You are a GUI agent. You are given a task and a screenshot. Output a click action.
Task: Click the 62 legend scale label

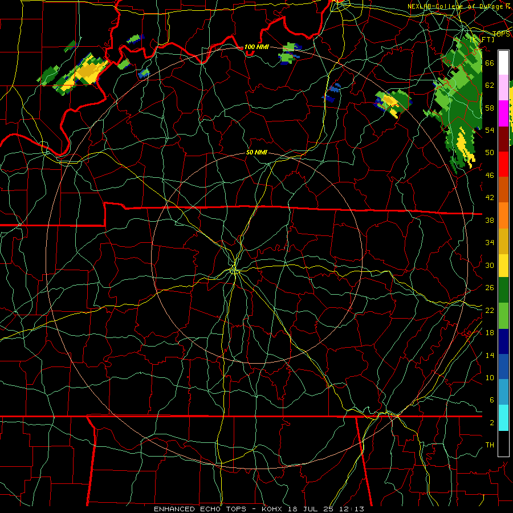(490, 85)
